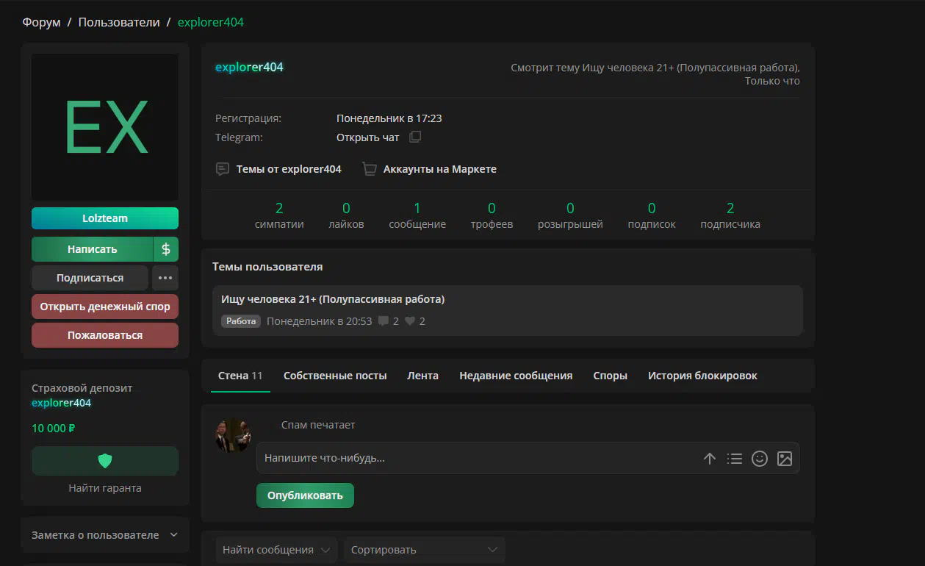Switch to the Собственные посты tab
925x566 pixels.
[x=335, y=376]
